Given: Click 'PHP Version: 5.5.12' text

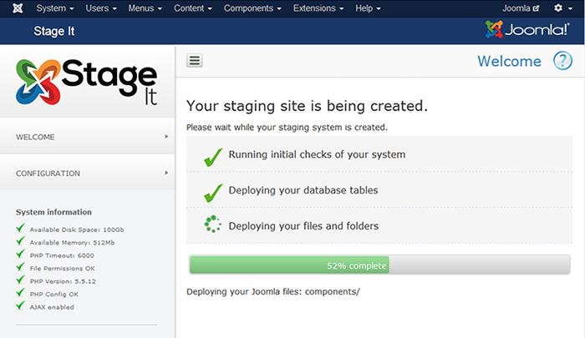Looking at the screenshot, I should 63,281.
